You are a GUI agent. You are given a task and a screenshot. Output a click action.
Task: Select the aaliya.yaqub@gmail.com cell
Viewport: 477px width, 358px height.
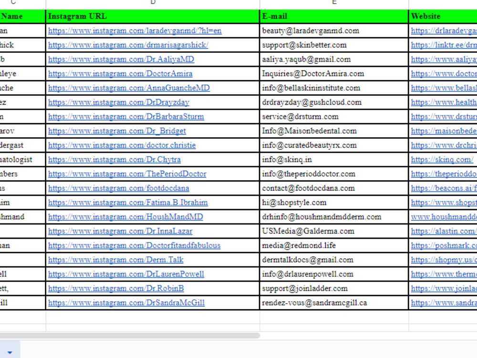coord(334,59)
